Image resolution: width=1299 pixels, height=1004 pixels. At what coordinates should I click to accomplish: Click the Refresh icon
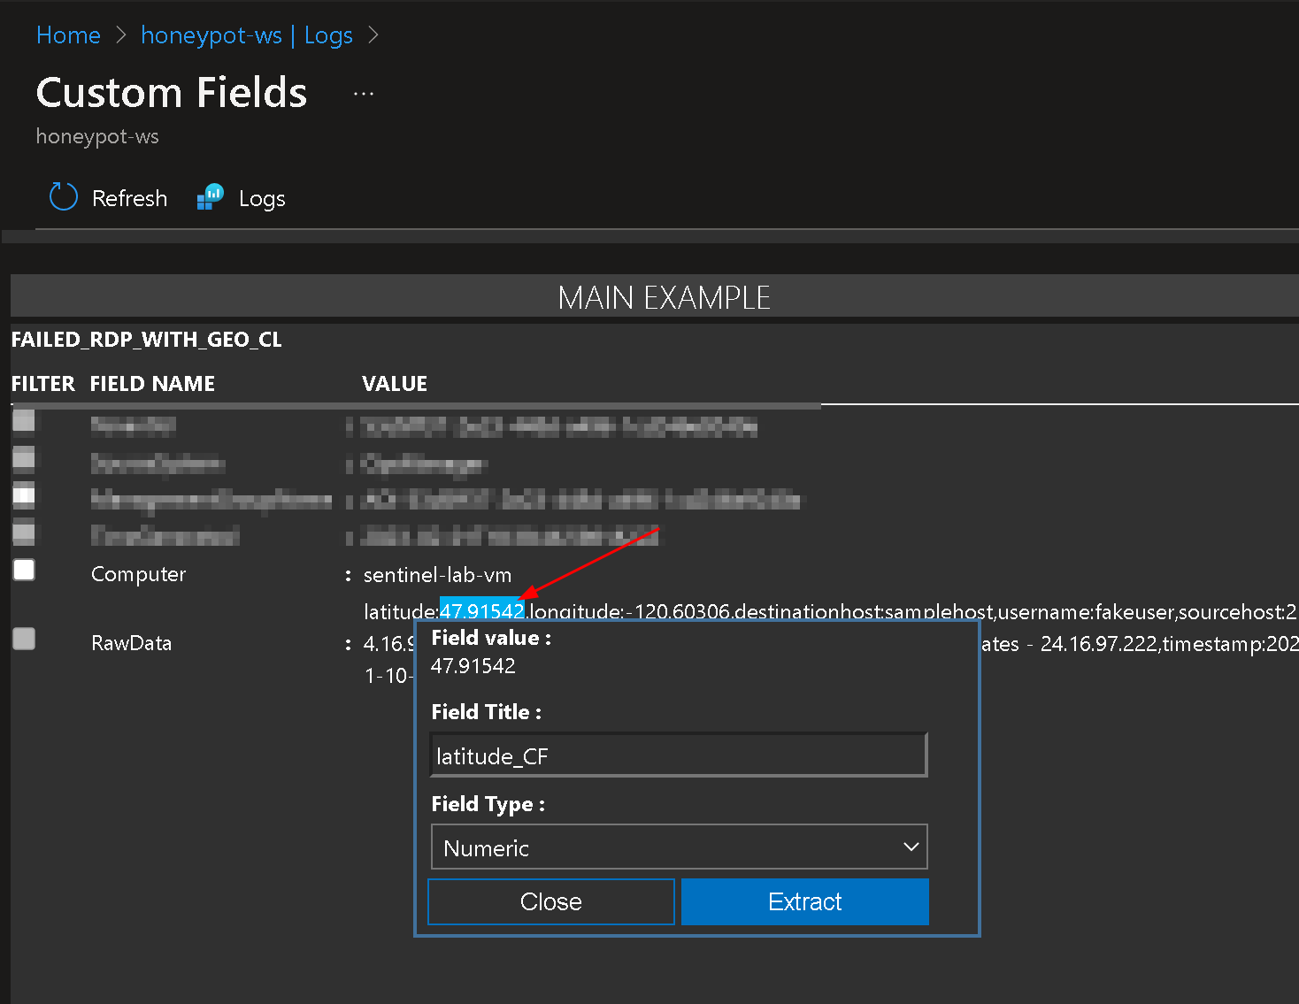point(63,196)
